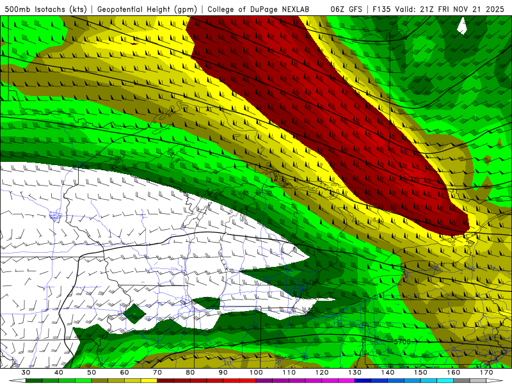Click the small dark green diamond patch in the white area
Image resolution: width=512 pixels, height=384 pixels.
point(134,314)
